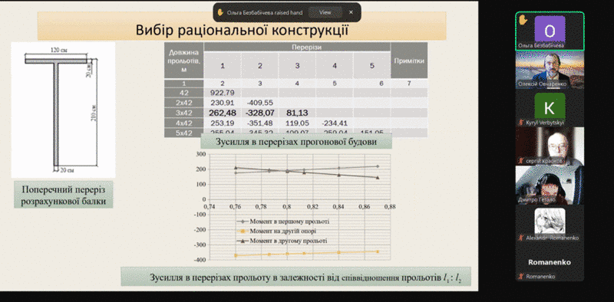614x302 pixels.
Task: Click the bold 262,48 cell in row 3x42
Action: [222, 113]
